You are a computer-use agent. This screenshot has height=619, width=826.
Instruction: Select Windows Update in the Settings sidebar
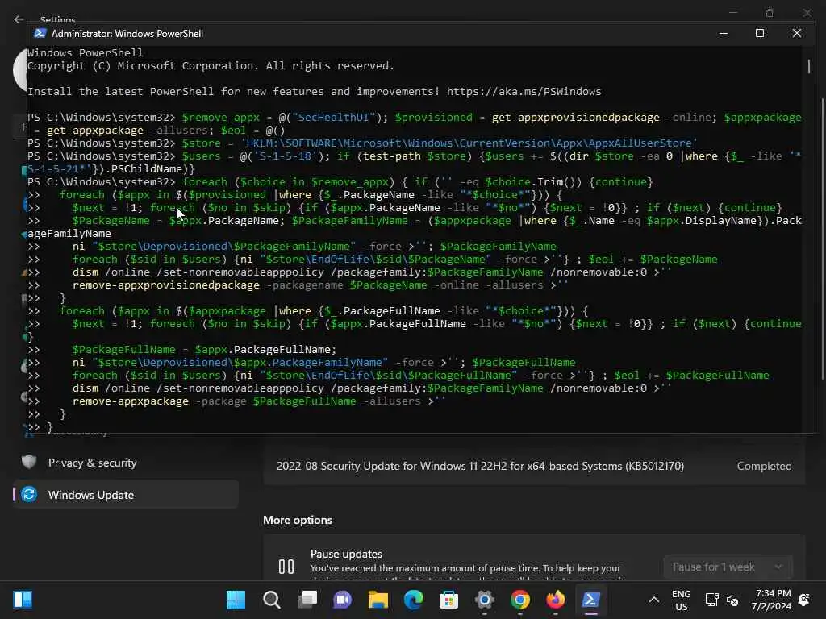tap(125, 495)
